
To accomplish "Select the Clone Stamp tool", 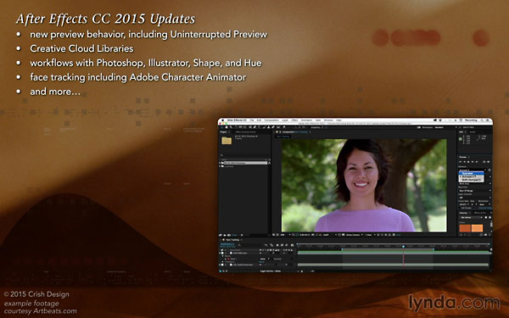I will coord(268,127).
